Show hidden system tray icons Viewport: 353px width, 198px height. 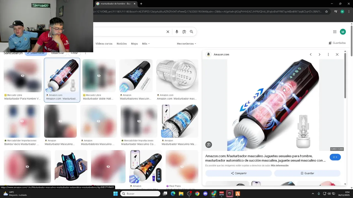[313, 194]
